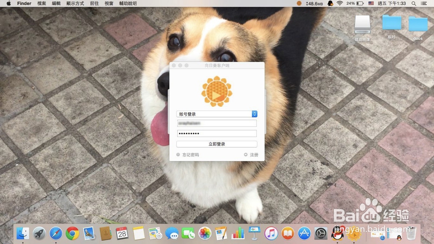The width and height of the screenshot is (434, 244).
Task: Open the Wi-Fi status menu
Action: click(340, 3)
